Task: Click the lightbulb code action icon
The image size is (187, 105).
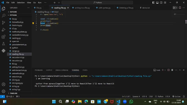Action: (33, 23)
